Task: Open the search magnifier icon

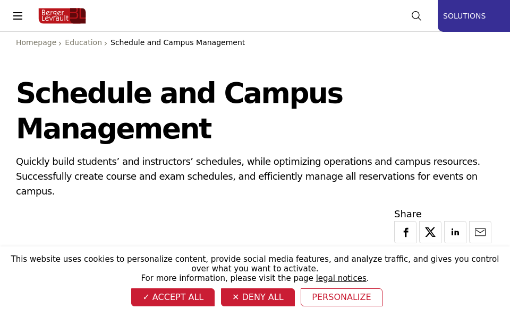Action: (x=416, y=16)
